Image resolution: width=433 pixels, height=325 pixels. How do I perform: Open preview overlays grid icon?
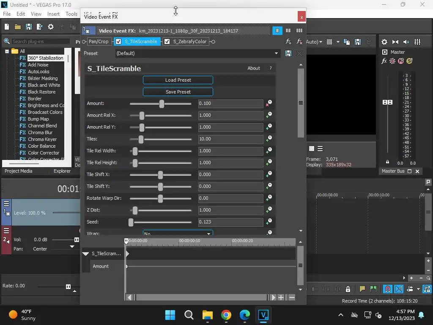329,42
